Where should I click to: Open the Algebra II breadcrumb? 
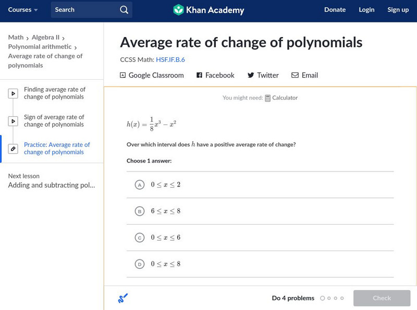point(45,38)
